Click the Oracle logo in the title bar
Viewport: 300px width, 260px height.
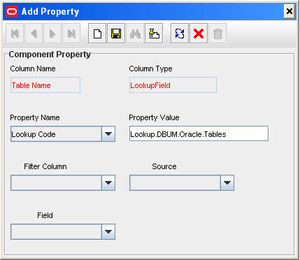tap(12, 11)
